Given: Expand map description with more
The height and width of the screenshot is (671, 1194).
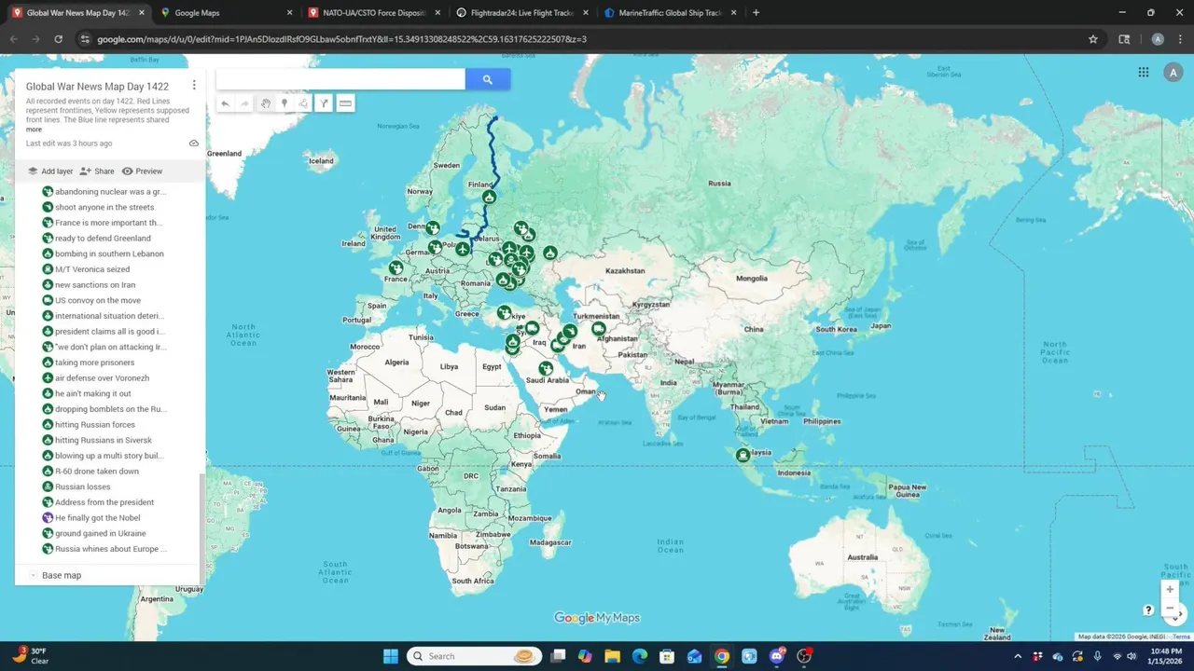Looking at the screenshot, I should pyautogui.click(x=34, y=130).
